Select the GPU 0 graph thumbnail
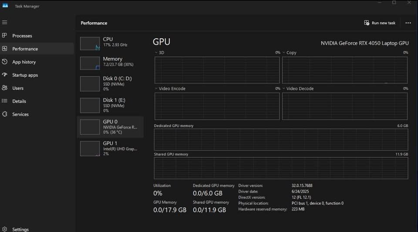418x232 pixels. (x=90, y=127)
